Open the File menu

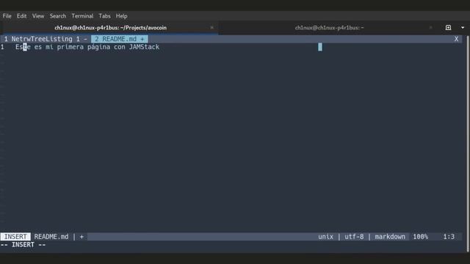[x=7, y=16]
